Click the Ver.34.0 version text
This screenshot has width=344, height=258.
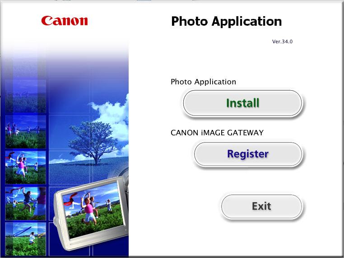(x=282, y=41)
